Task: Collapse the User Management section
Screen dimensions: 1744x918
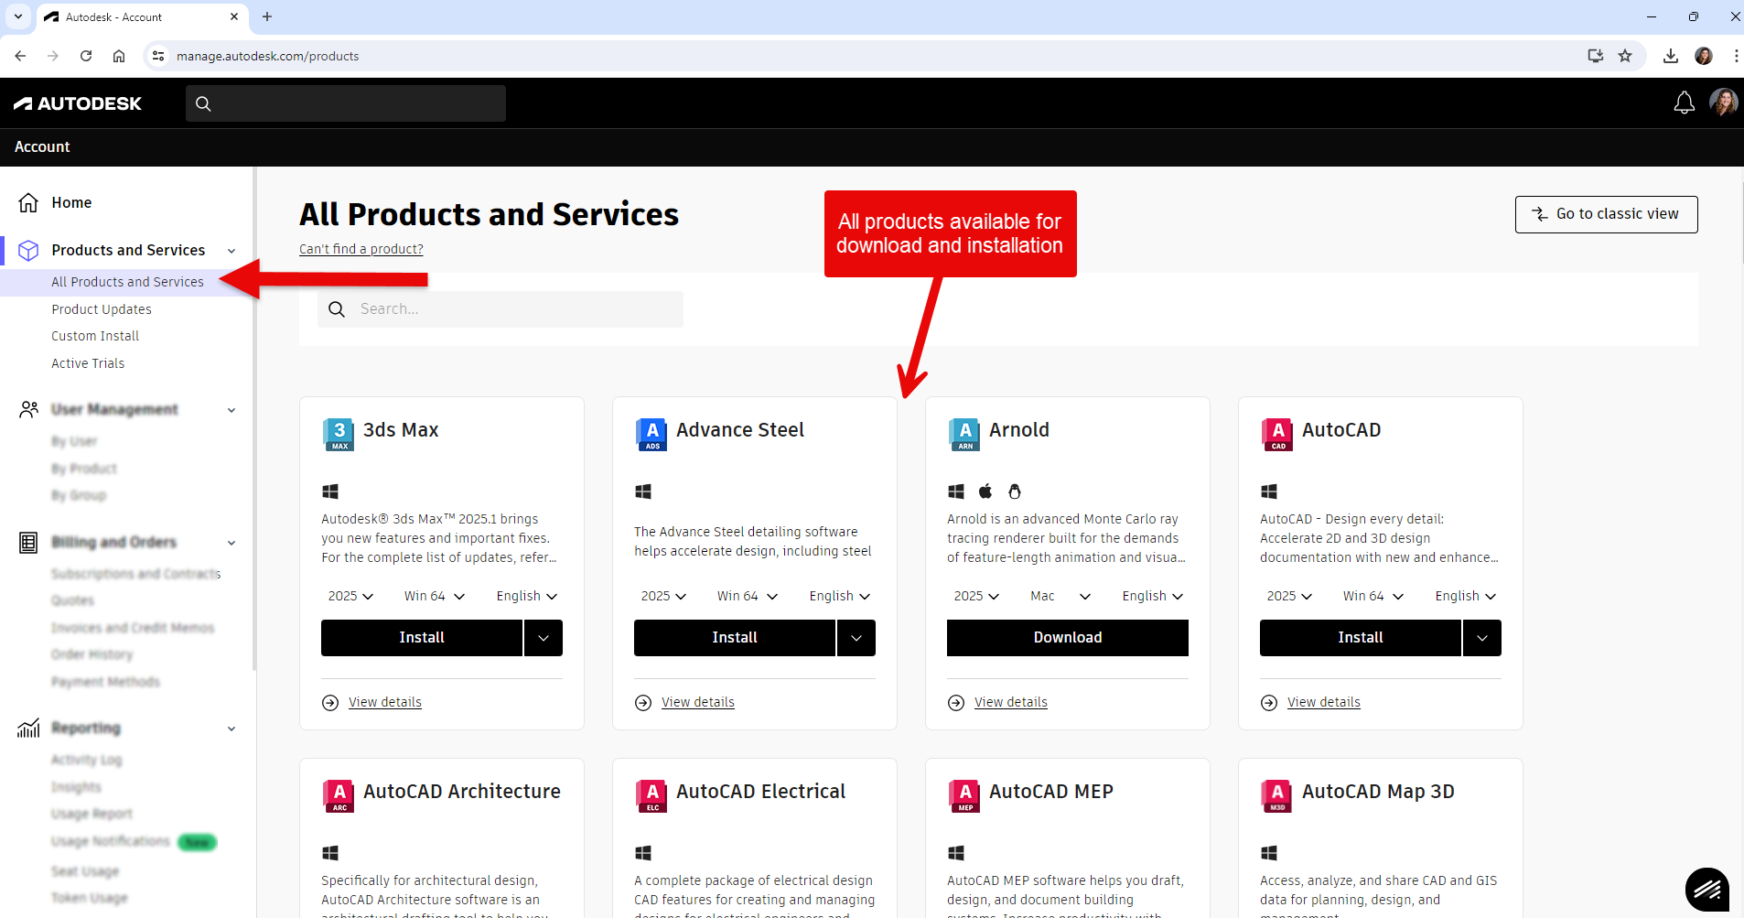Action: tap(231, 410)
